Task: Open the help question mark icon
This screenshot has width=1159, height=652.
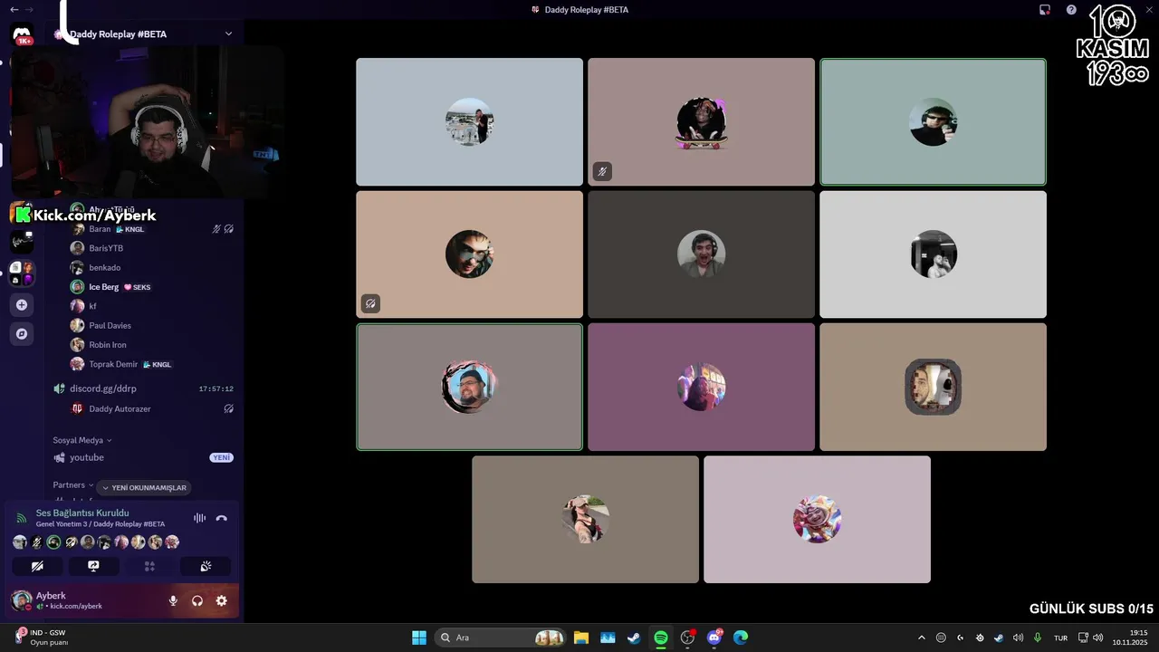Action: (x=1071, y=10)
